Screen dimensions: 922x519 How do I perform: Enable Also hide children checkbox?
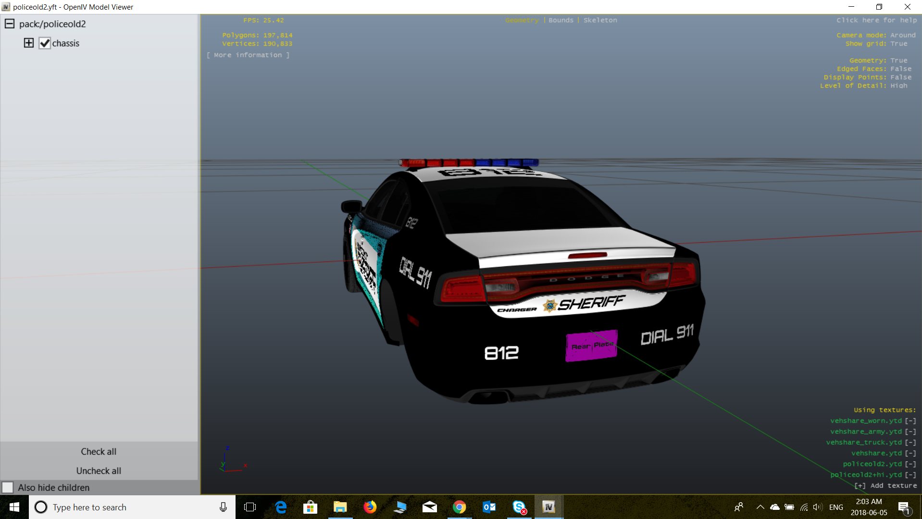pos(8,487)
